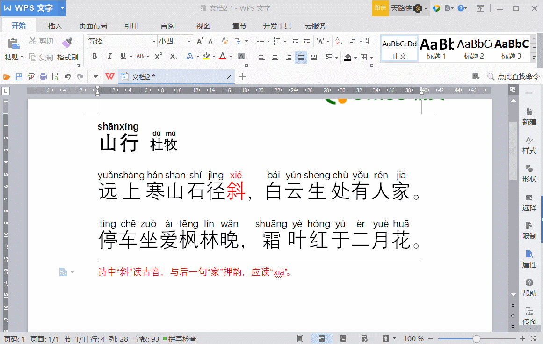Decrease paragraph indent
Viewport: 543px width, 344px height.
296,41
